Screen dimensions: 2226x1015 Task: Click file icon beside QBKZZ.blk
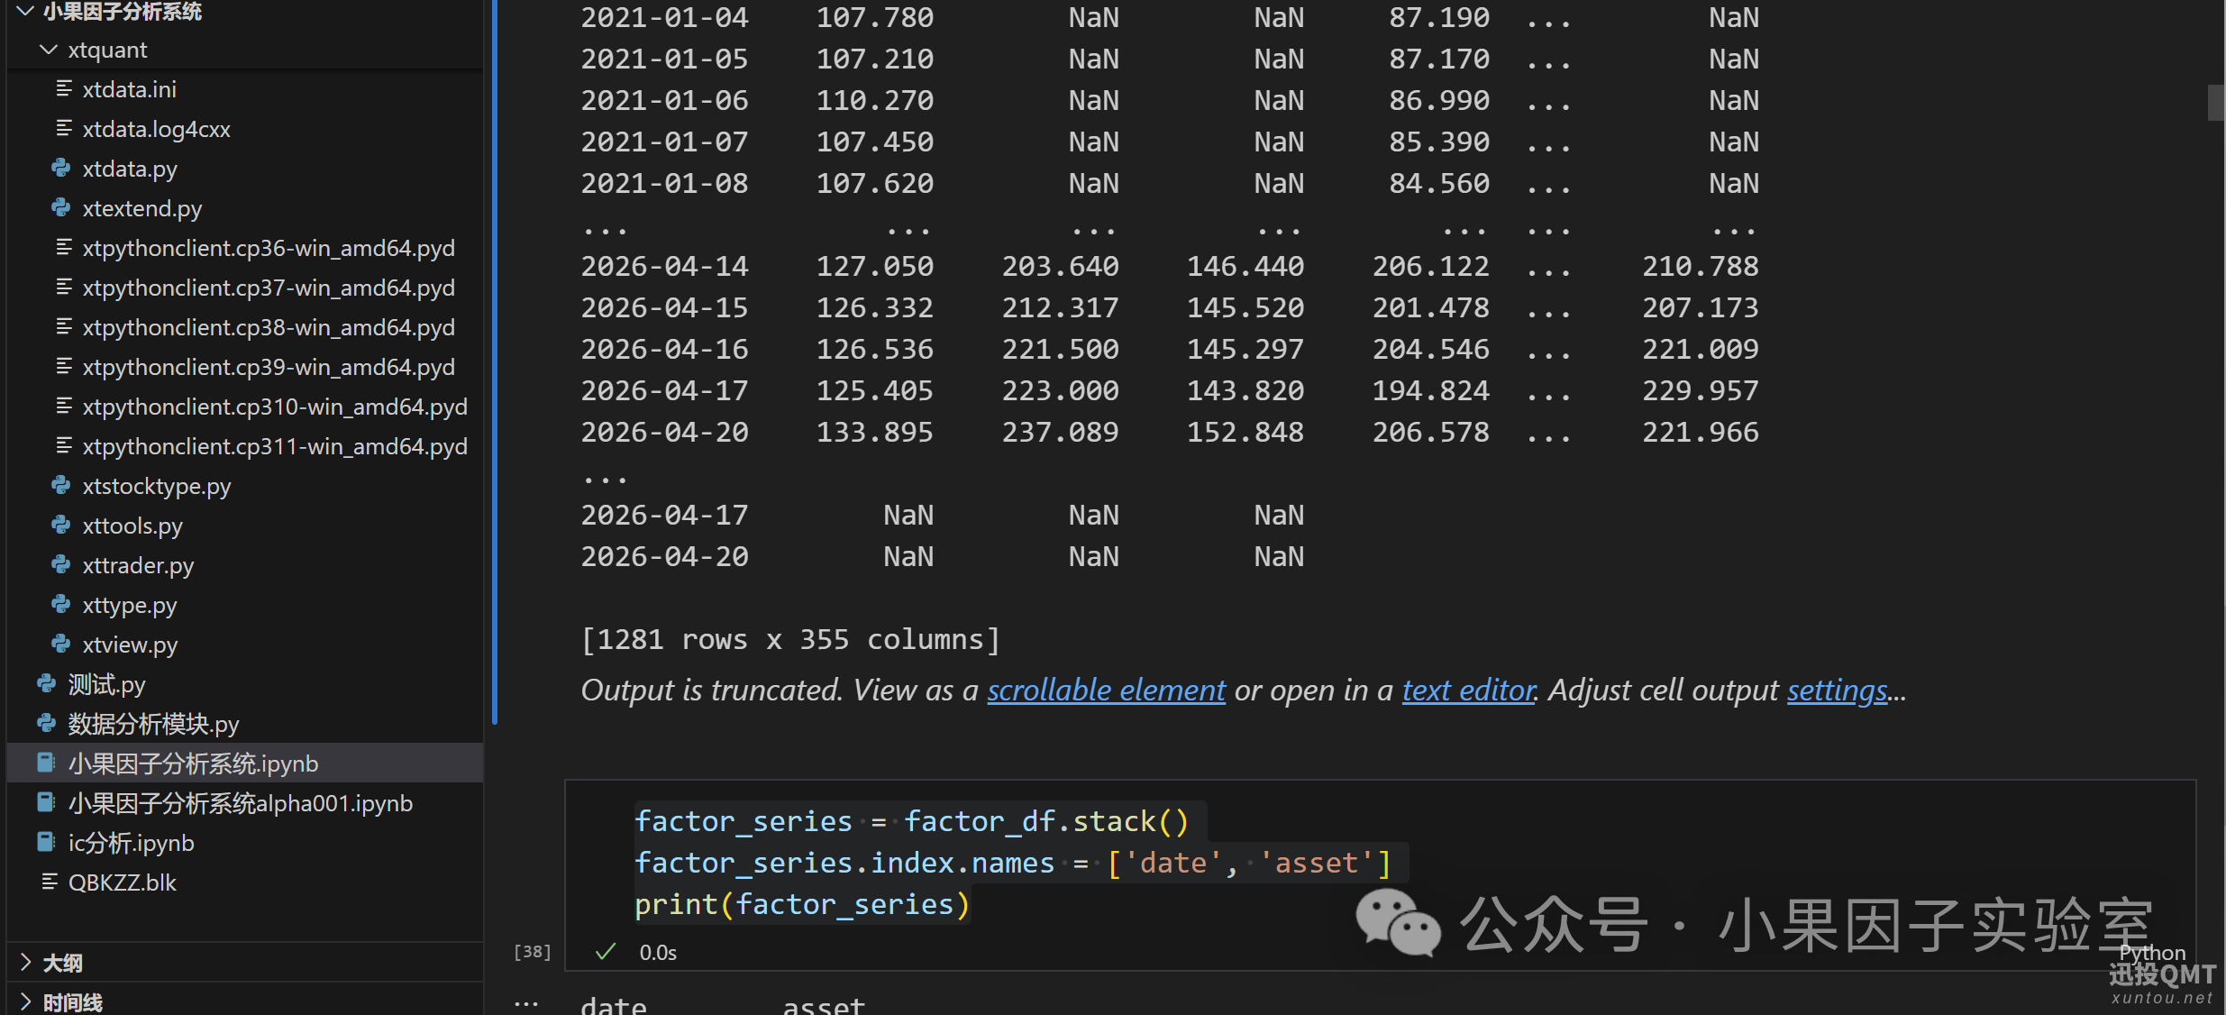point(50,882)
